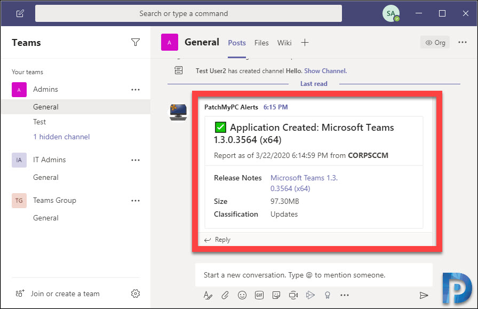The image size is (478, 309).
Task: Select General channel under IT Admins
Action: pos(76,177)
